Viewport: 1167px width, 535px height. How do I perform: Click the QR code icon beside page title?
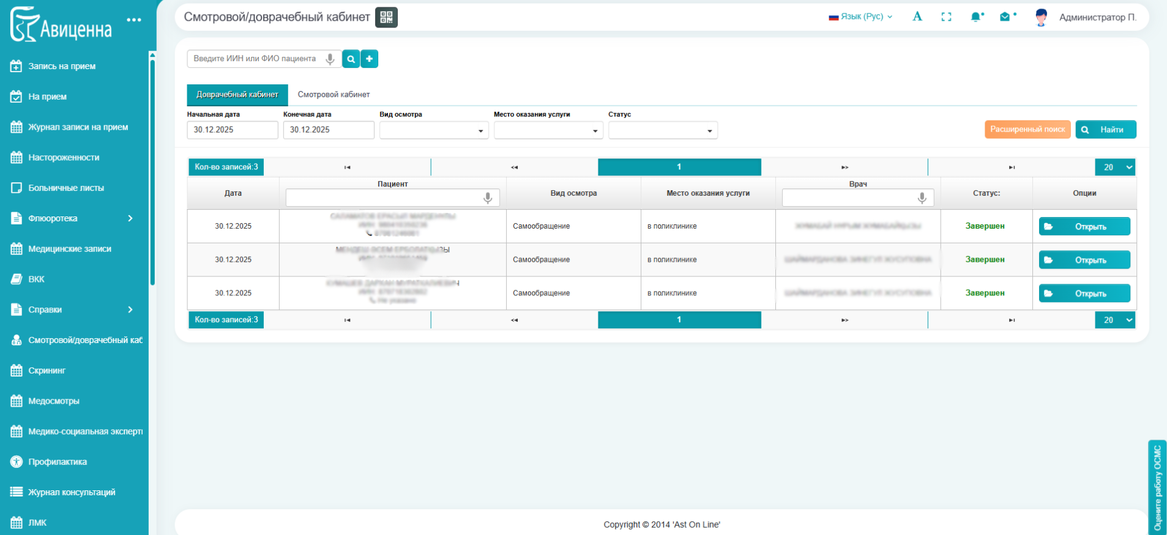pos(386,17)
